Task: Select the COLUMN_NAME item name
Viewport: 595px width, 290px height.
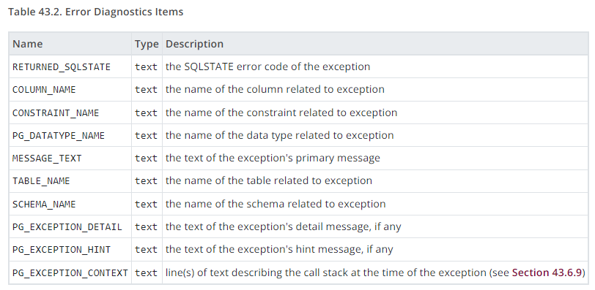Action: point(44,90)
